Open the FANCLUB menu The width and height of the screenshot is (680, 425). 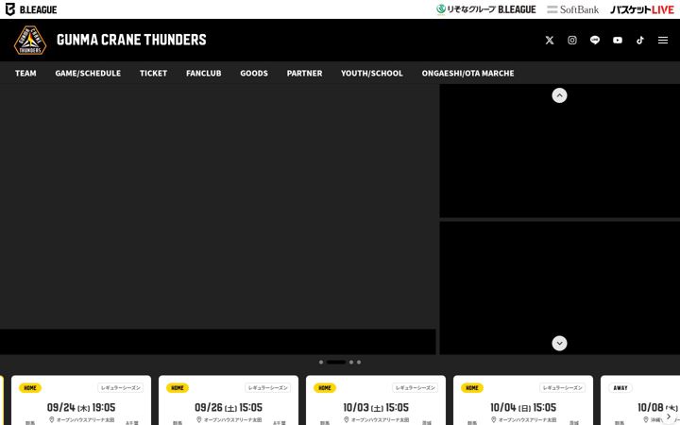[204, 73]
